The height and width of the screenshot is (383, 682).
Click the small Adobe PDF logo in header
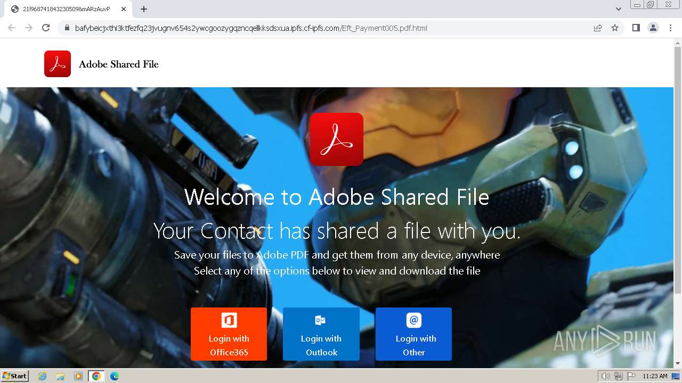click(x=58, y=64)
